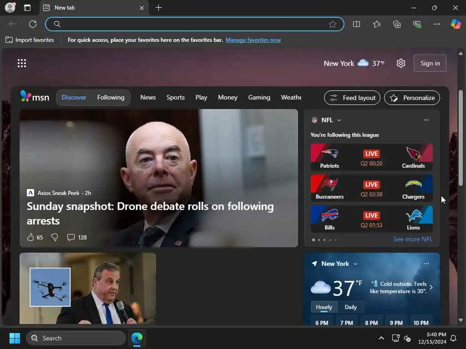Select the Following tab
This screenshot has height=349, width=466.
pyautogui.click(x=111, y=97)
